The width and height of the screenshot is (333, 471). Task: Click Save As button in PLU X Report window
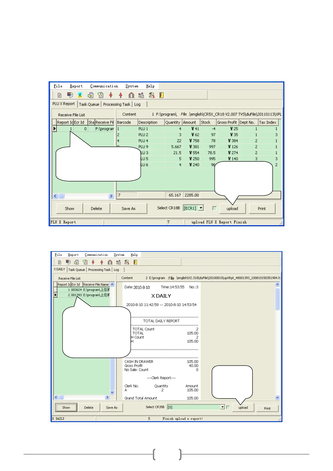click(x=129, y=209)
